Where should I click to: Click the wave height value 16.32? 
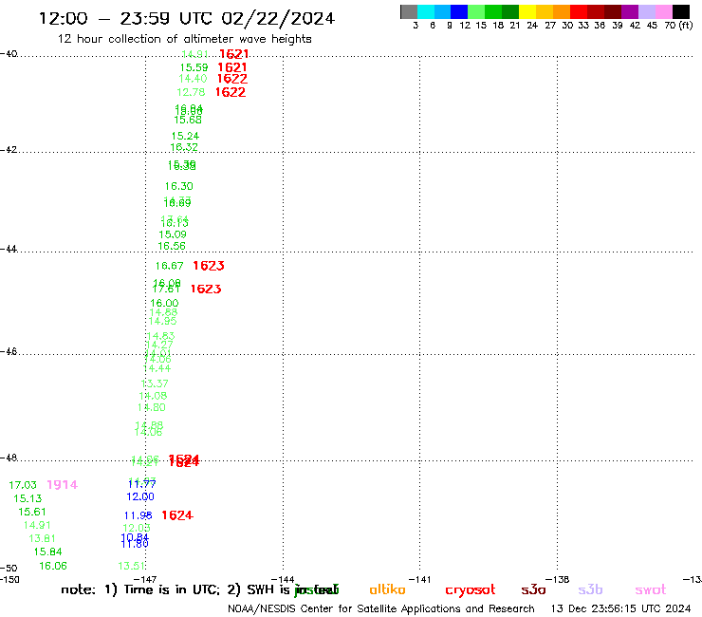click(x=184, y=147)
